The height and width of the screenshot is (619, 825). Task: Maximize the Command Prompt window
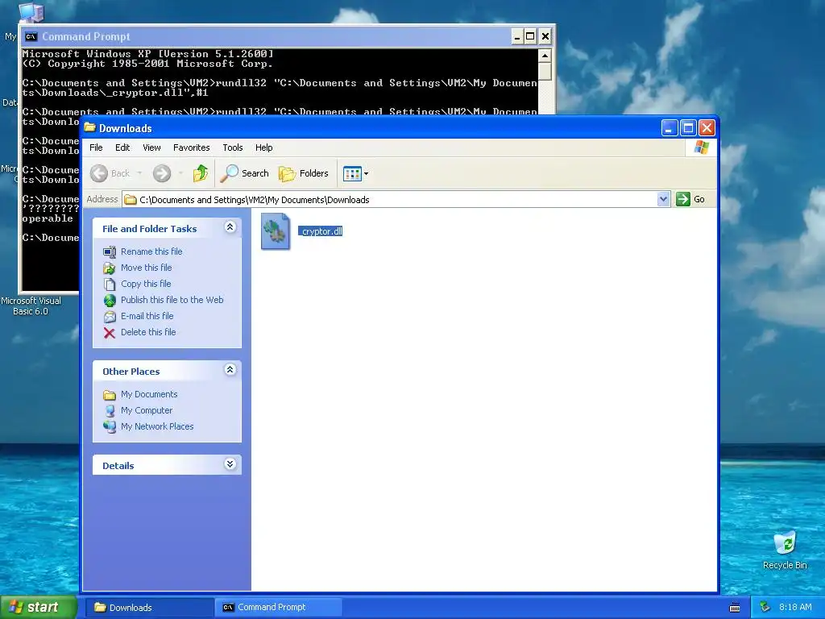point(531,36)
